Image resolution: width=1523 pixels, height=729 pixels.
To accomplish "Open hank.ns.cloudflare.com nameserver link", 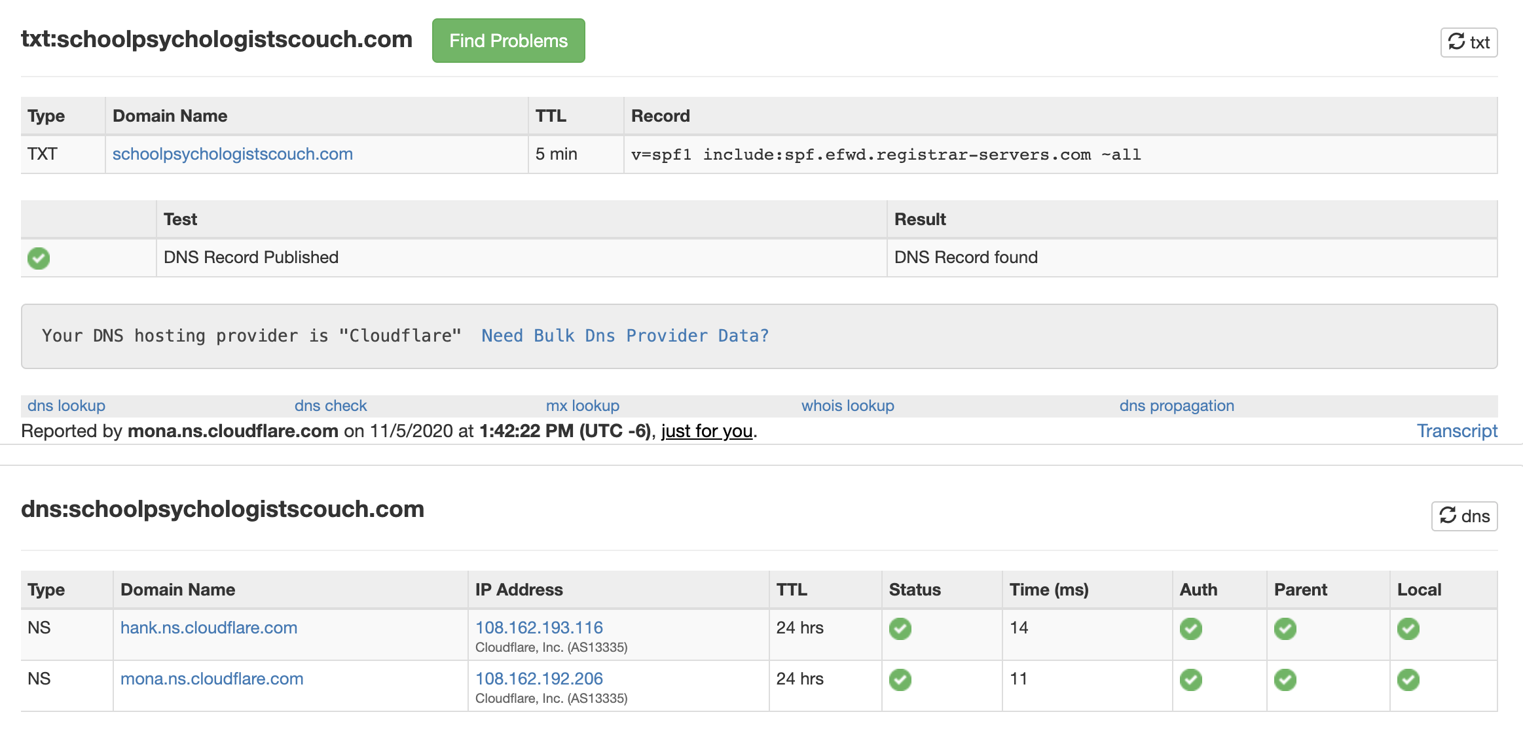I will coord(209,628).
